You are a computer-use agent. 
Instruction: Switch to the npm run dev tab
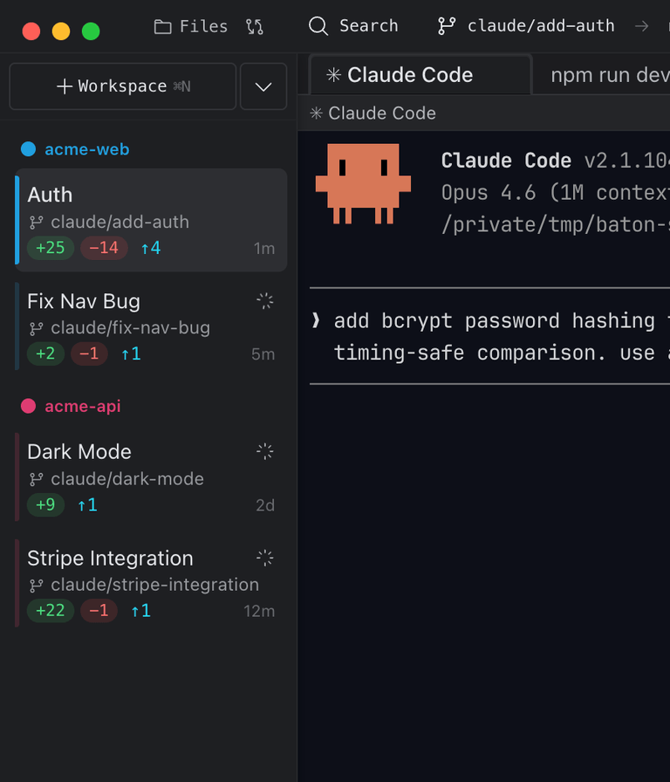point(609,75)
